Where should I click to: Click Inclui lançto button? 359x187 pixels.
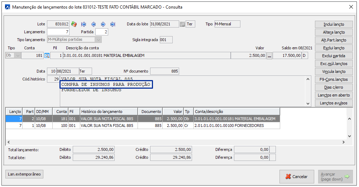tap(334, 24)
